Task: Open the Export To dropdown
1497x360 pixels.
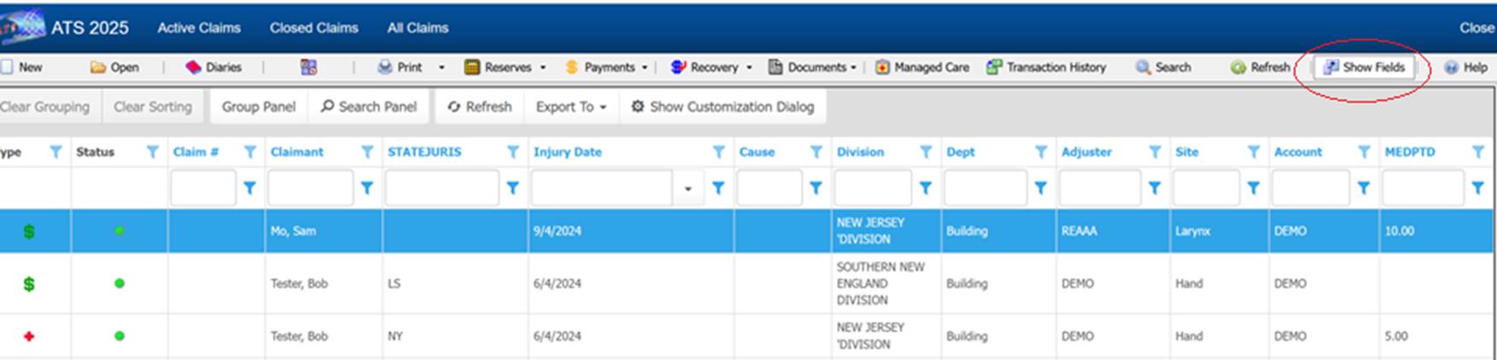Action: point(570,107)
